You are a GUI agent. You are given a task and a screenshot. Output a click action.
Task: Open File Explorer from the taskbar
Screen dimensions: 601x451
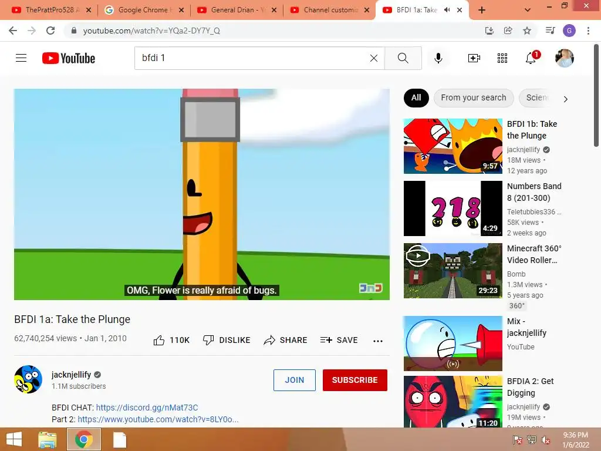click(48, 439)
